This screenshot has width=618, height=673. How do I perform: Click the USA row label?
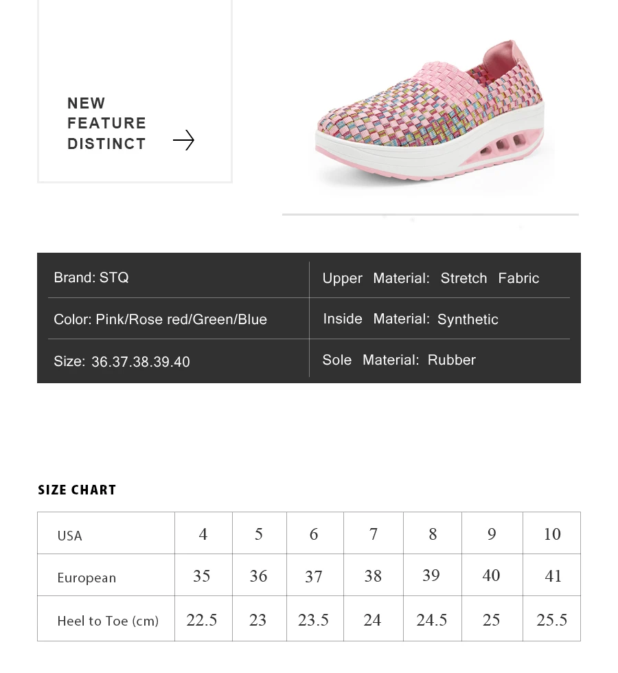point(69,536)
